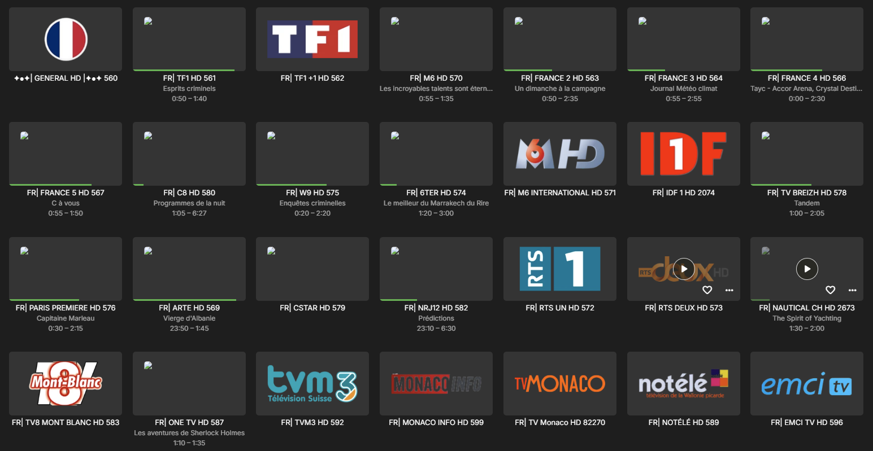Open the PARIS PREMIERE HD 576 thumbnail
The width and height of the screenshot is (873, 451).
tap(66, 269)
